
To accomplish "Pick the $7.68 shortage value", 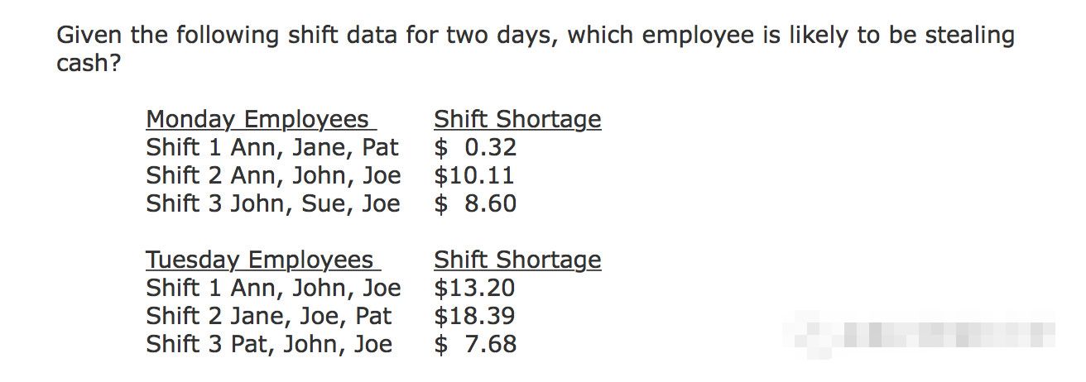I will coord(476,345).
